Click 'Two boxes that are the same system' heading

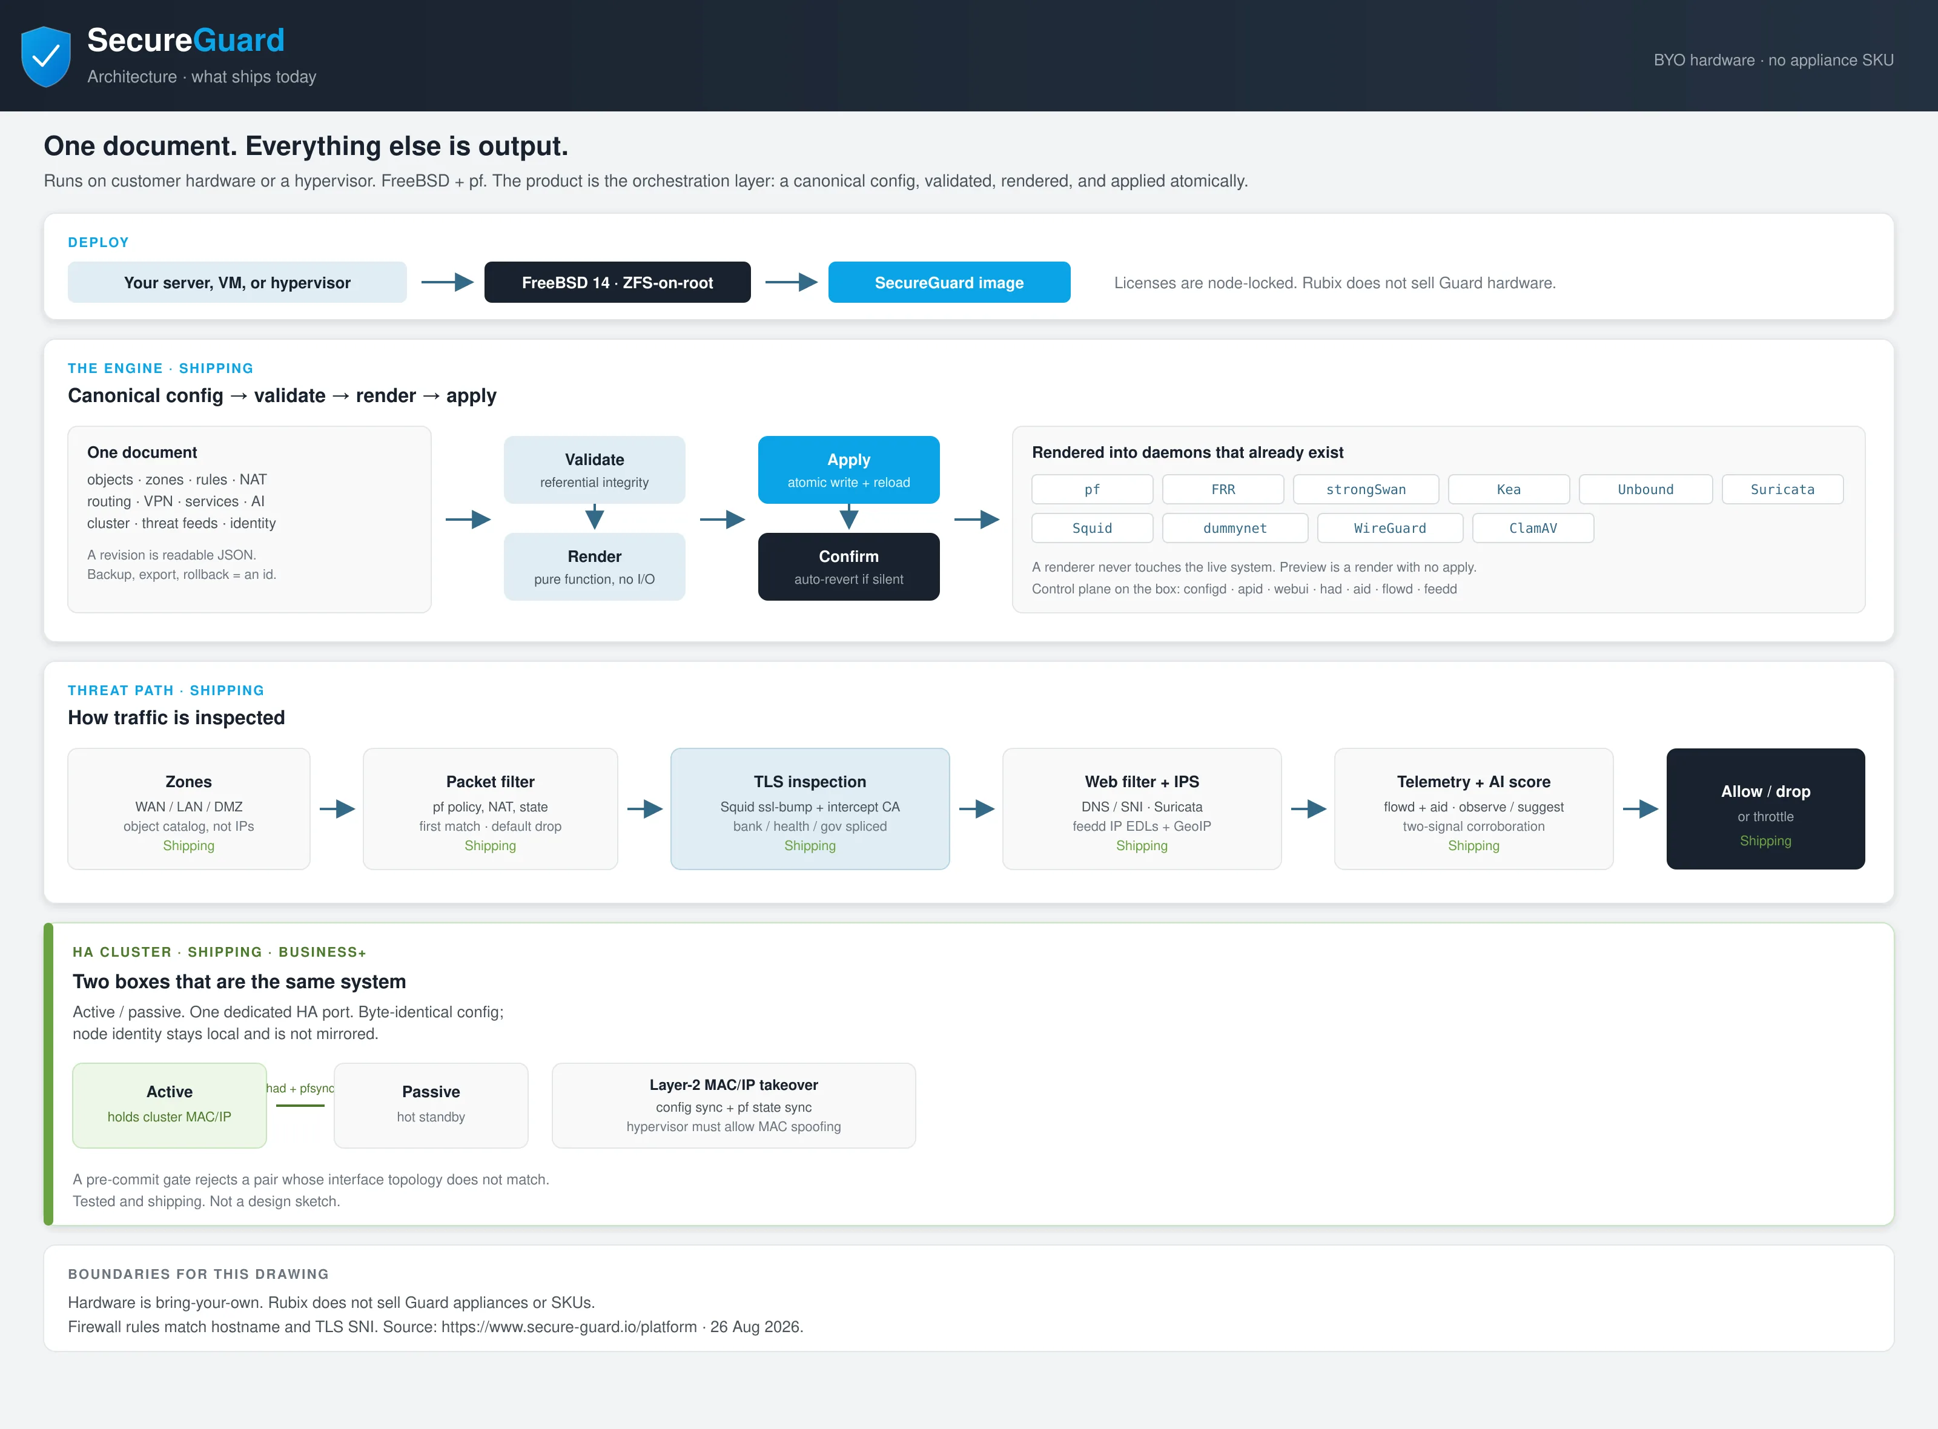(240, 981)
